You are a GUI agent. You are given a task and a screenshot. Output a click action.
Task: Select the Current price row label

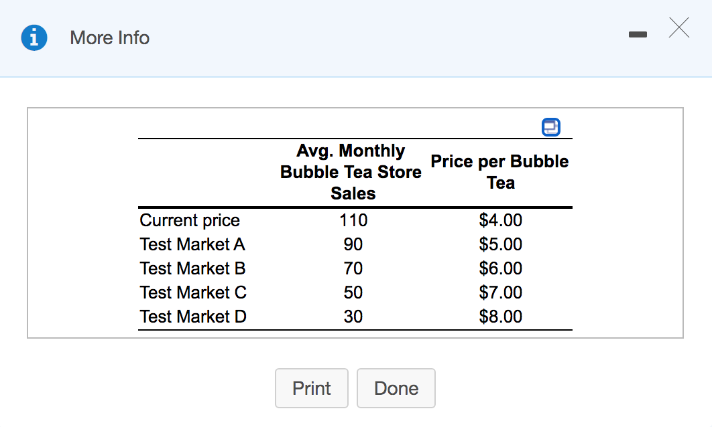pyautogui.click(x=190, y=220)
